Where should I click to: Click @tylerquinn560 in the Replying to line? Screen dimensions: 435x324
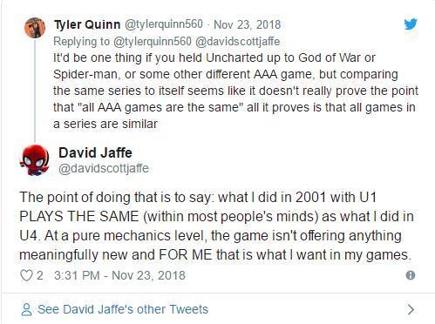[153, 42]
